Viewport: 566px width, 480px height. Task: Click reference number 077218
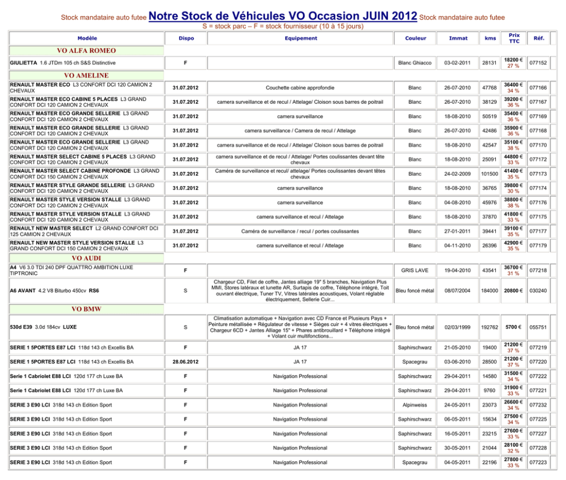tap(538, 270)
